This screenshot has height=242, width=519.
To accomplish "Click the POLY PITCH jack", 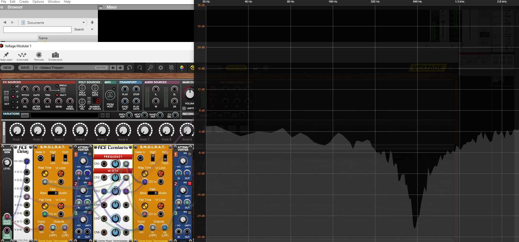I will click(82, 88).
